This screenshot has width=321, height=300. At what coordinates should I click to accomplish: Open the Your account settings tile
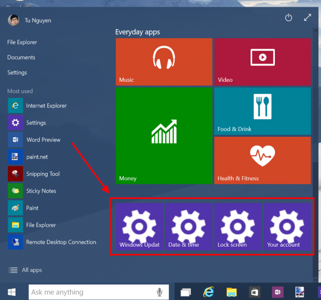[x=287, y=226]
